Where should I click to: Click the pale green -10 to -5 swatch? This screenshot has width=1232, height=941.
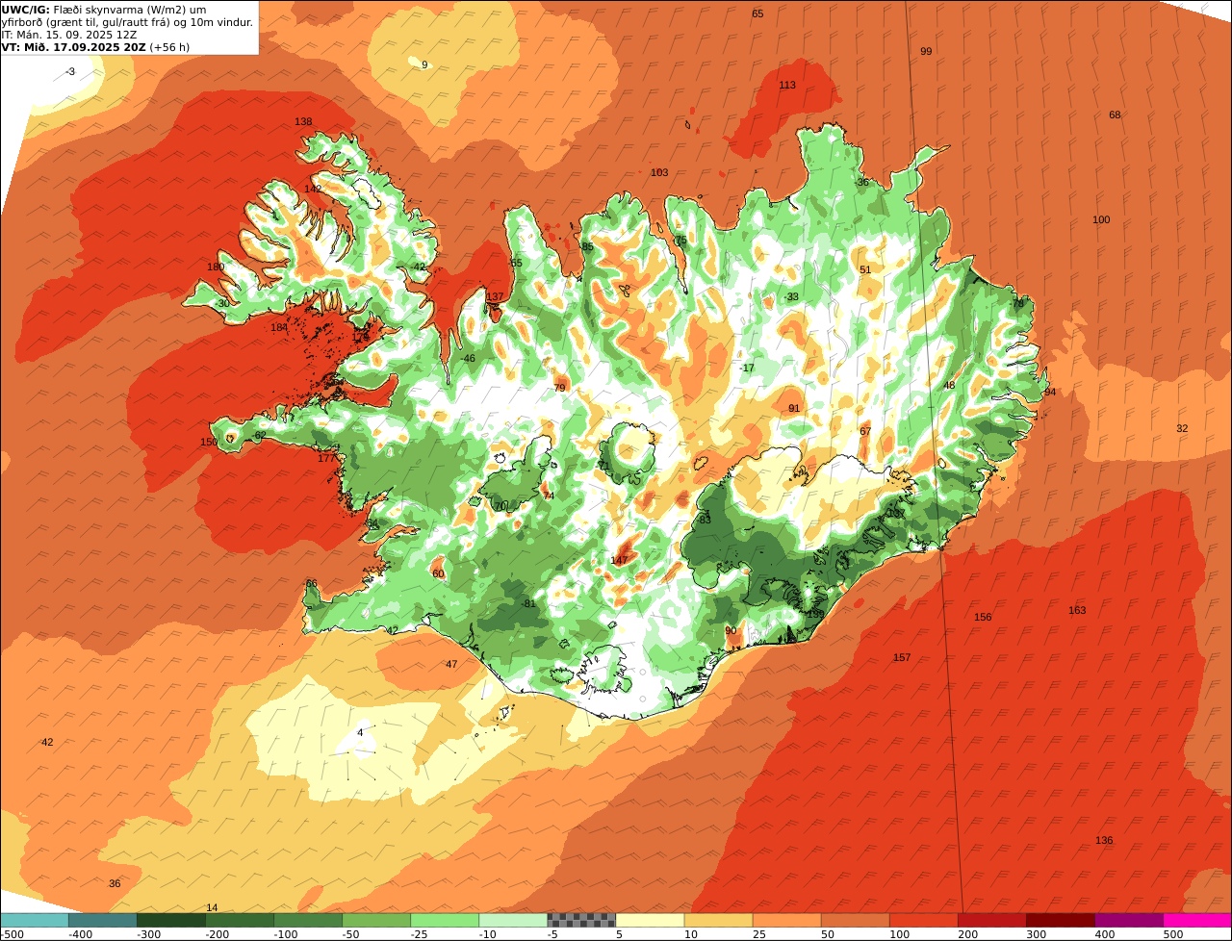coord(512,920)
